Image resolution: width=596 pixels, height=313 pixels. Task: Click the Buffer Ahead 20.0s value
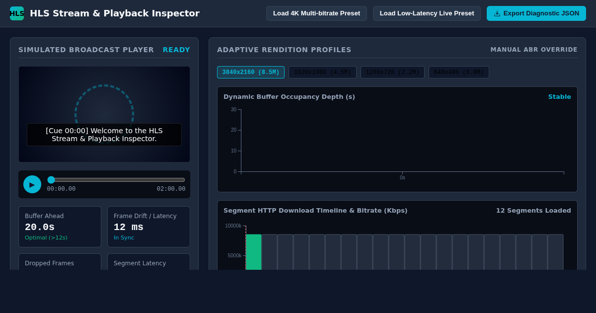pos(40,227)
